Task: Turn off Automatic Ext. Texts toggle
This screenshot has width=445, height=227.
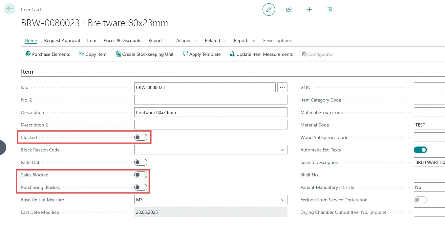Action: pyautogui.click(x=420, y=150)
